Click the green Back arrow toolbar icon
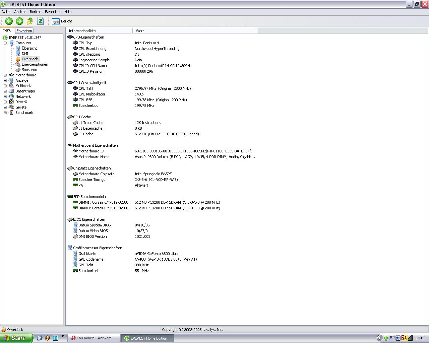The image size is (429, 343). click(x=9, y=21)
